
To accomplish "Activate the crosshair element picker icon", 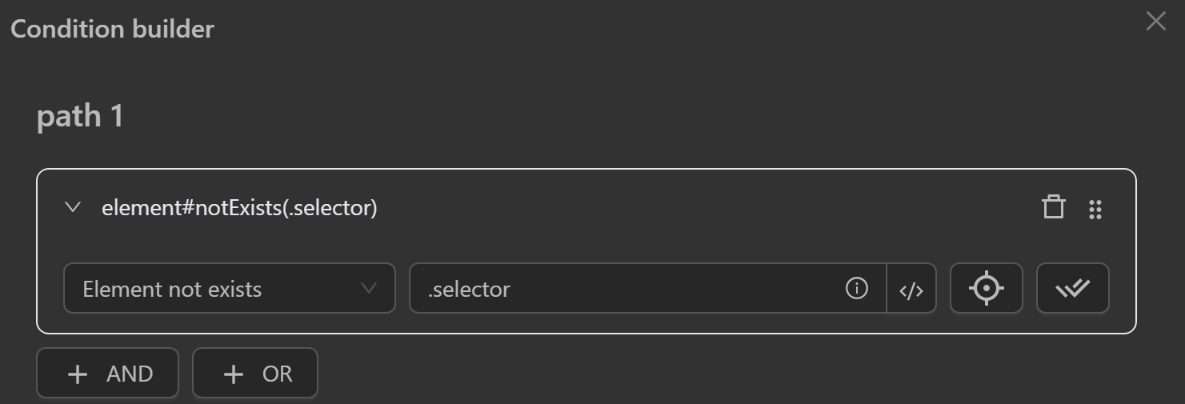I will pos(986,288).
